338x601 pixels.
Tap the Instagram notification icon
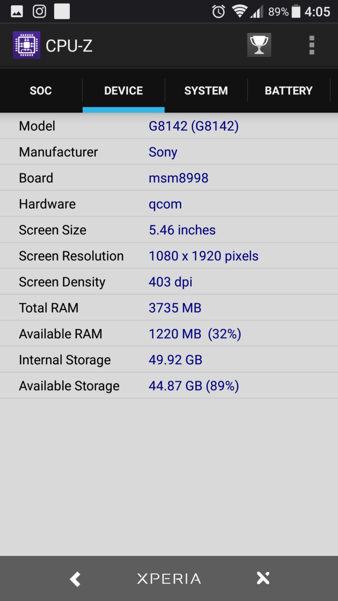39,11
